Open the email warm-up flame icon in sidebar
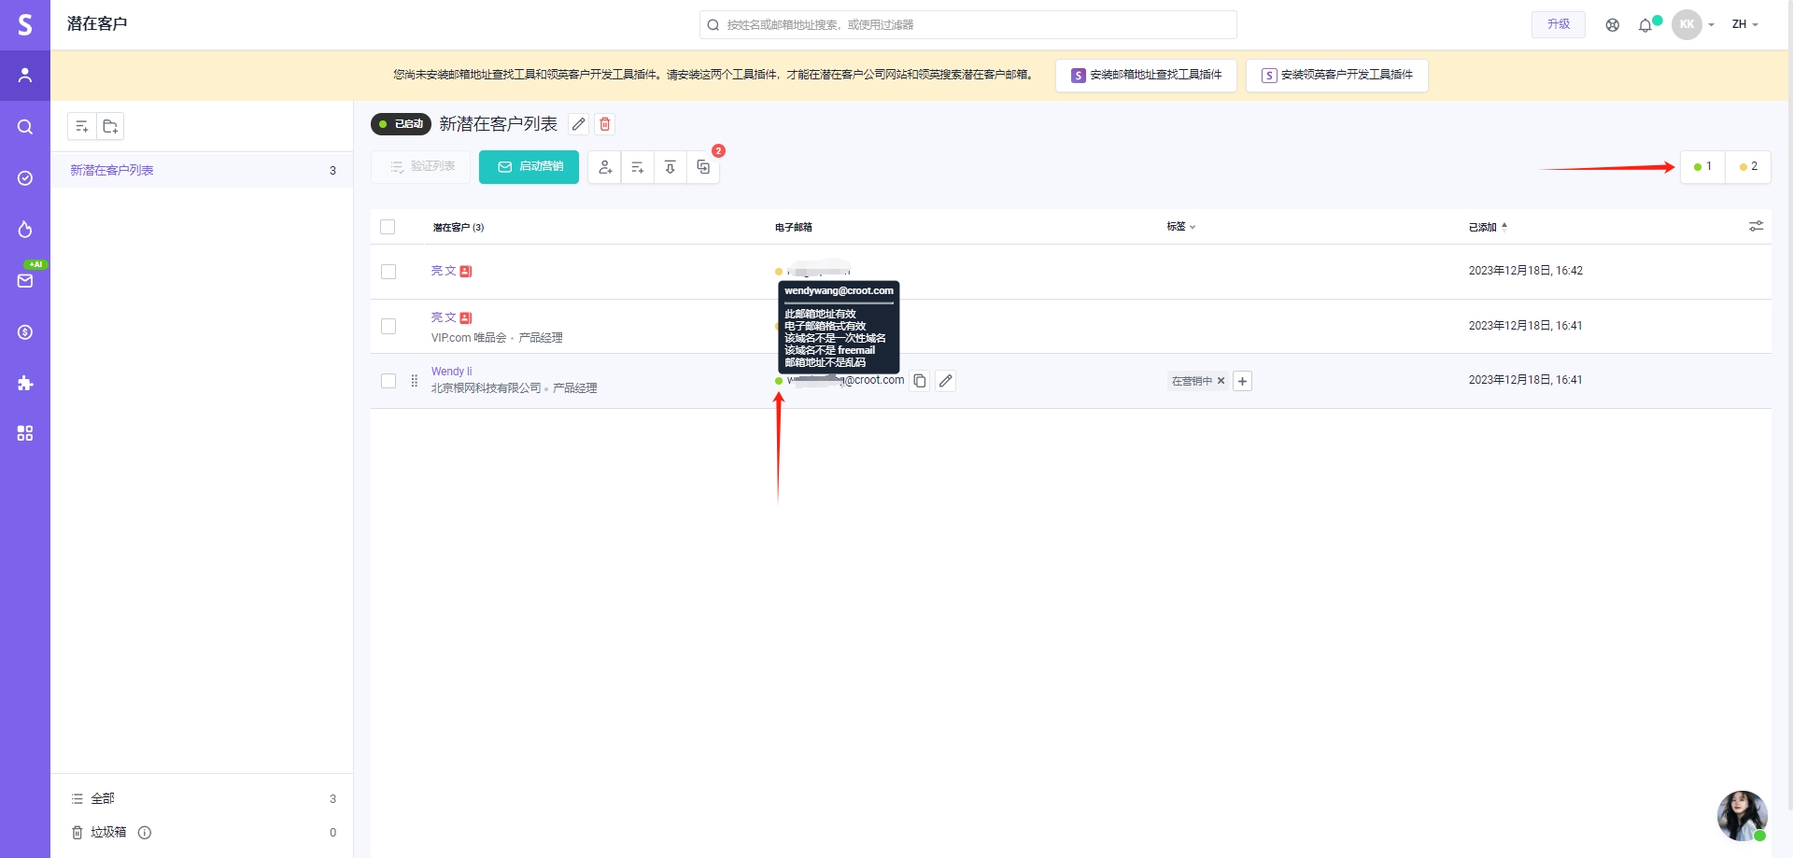The width and height of the screenshot is (1793, 858). pos(25,230)
